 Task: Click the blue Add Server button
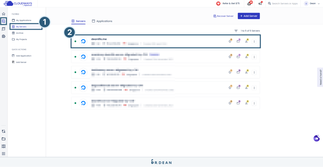pyautogui.click(x=249, y=16)
